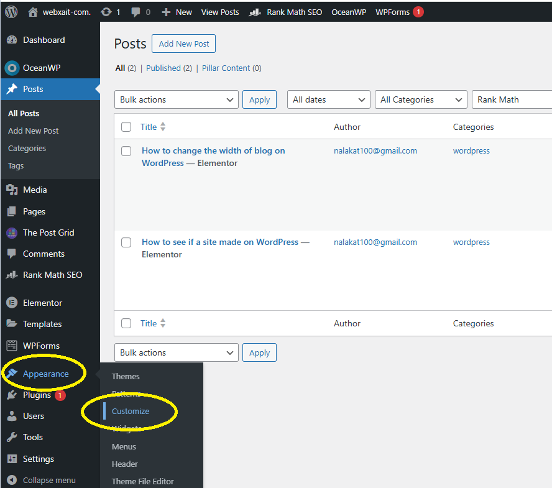Open Header in Appearance submenu
Viewport: 552px width, 488px height.
click(124, 464)
